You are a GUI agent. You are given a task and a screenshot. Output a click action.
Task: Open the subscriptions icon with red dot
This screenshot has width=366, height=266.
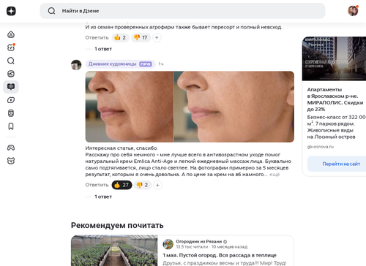pyautogui.click(x=11, y=47)
